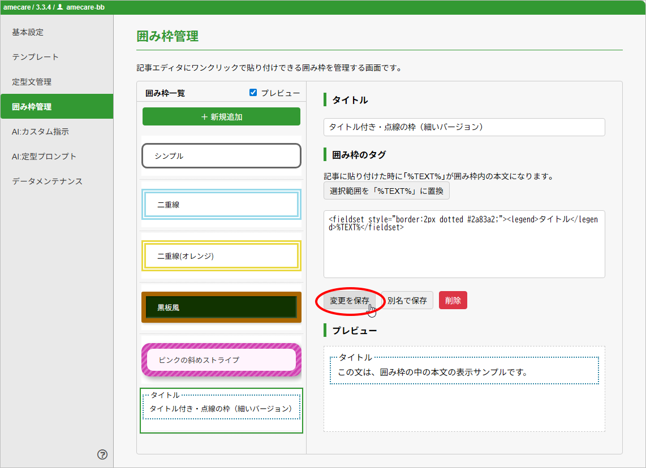Open AI:カスタム指示 page
This screenshot has height=468, width=646.
click(40, 132)
